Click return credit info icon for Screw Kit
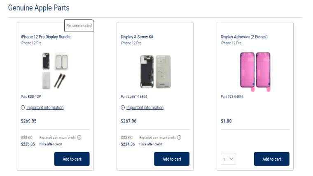The height and width of the screenshot is (176, 313). 179,137
